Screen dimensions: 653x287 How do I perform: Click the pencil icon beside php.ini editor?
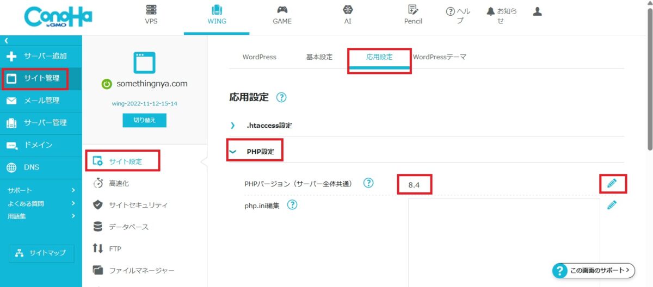coord(612,205)
